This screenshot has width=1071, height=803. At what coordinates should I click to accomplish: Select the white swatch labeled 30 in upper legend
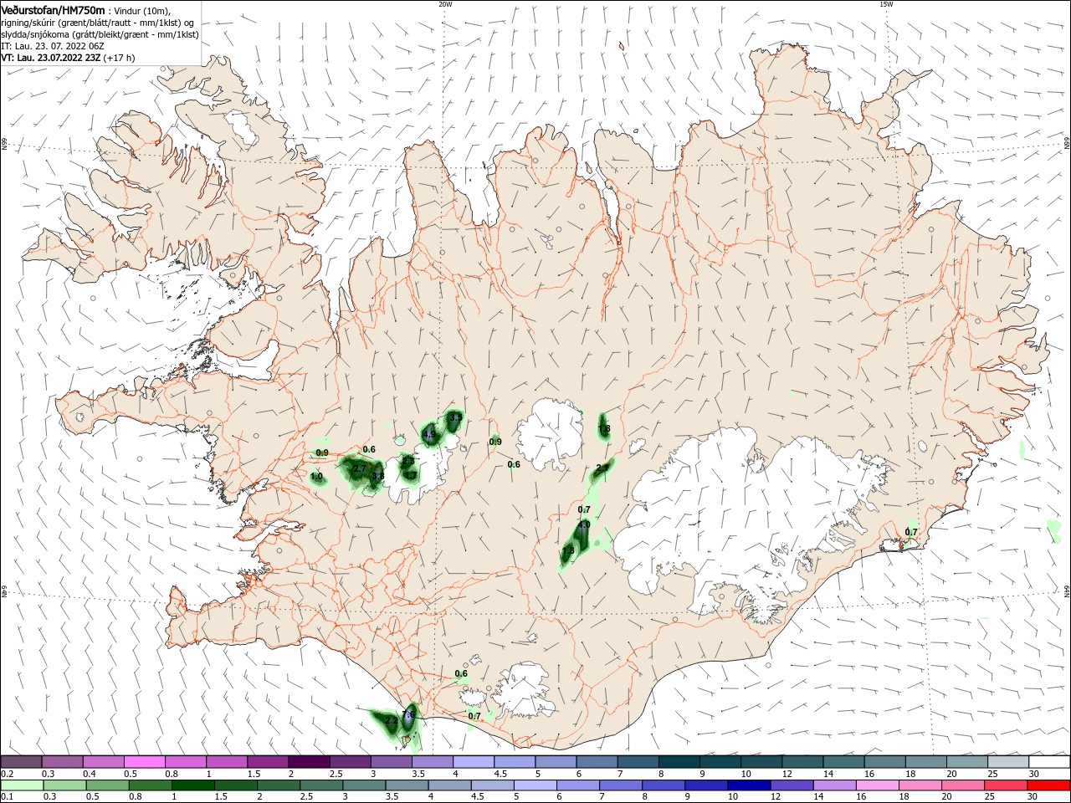[x=1049, y=761]
